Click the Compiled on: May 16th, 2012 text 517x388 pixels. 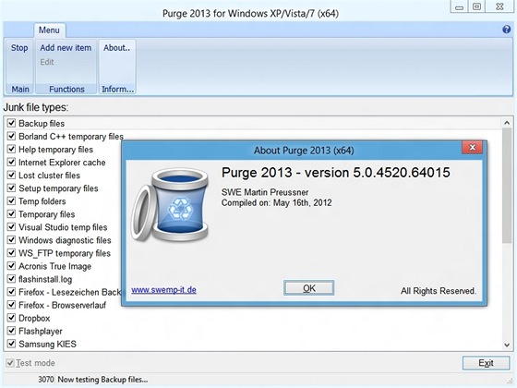click(276, 202)
